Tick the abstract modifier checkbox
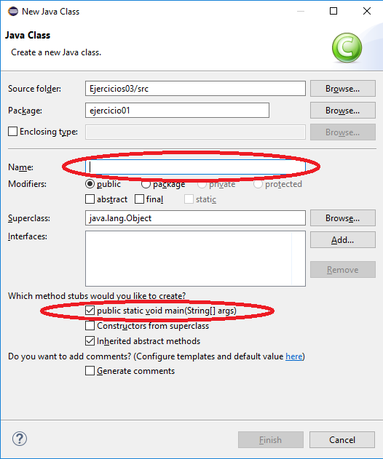 [x=90, y=199]
